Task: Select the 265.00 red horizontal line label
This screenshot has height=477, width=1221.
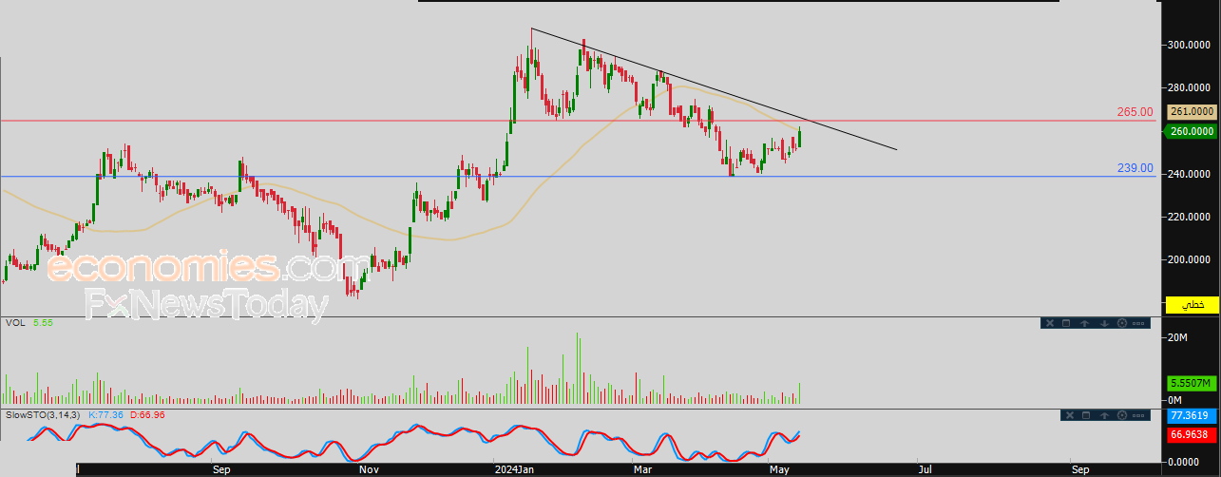Action: point(1135,112)
